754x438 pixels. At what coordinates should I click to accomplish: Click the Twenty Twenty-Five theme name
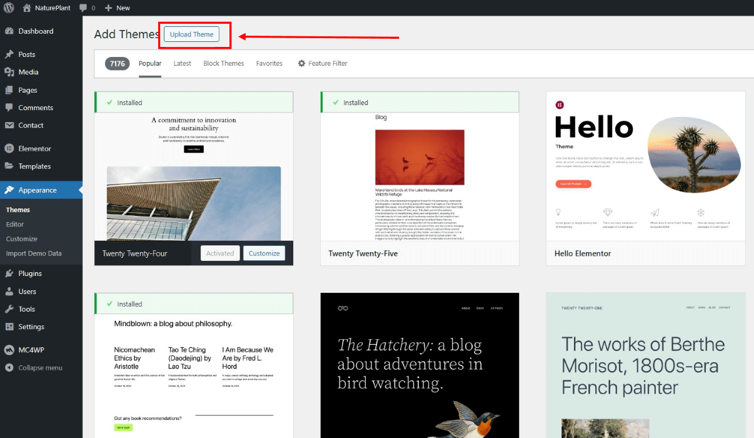pos(363,253)
